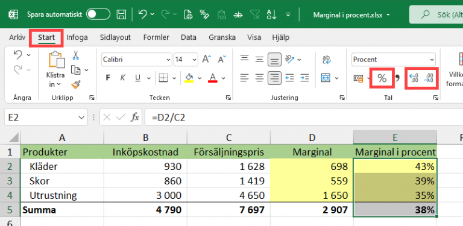The image size is (463, 226).
Task: Open the Hjälp tab
Action: 280,37
